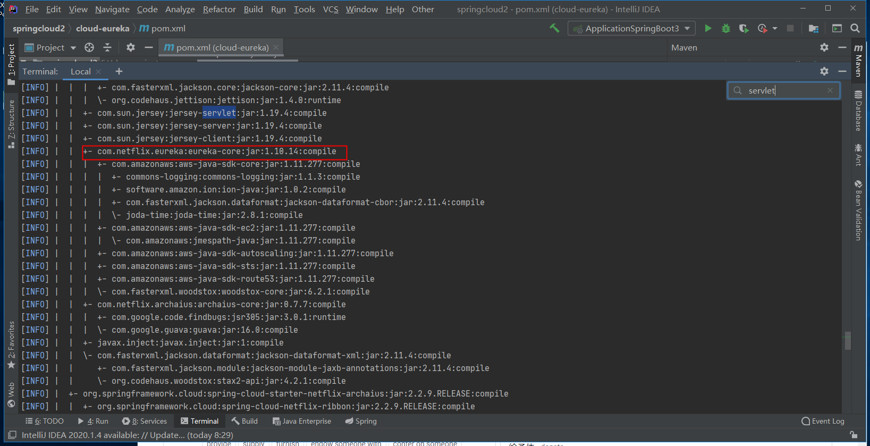
Task: Open Project Structure toolbar icon
Action: [813, 28]
